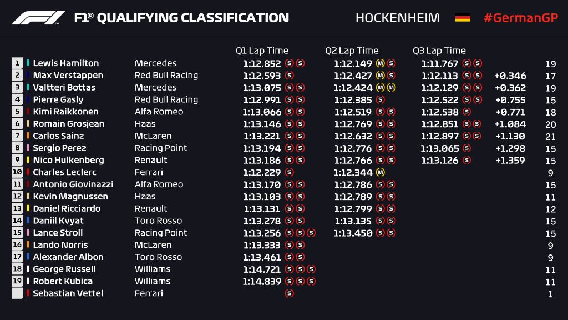
Task: Click Hamilton's Mercedes team color bar
Action: (x=28, y=63)
